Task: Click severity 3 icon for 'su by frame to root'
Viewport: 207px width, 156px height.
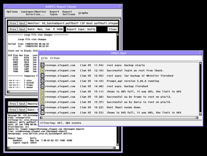Action: (x=43, y=97)
